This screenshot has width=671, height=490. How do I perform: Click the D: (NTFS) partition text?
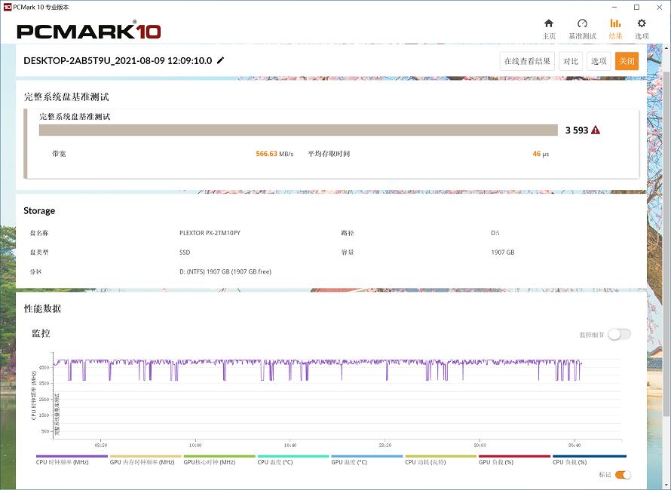225,271
